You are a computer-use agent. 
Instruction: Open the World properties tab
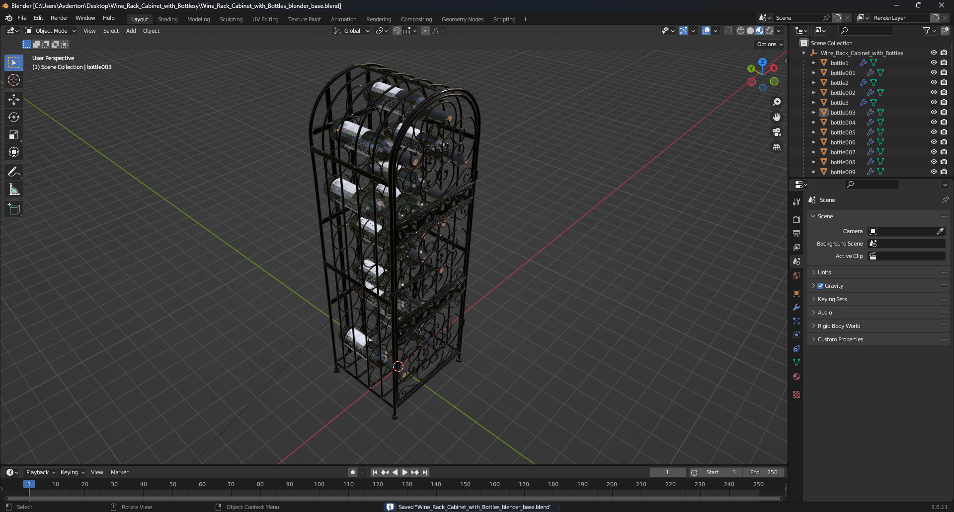coord(796,275)
